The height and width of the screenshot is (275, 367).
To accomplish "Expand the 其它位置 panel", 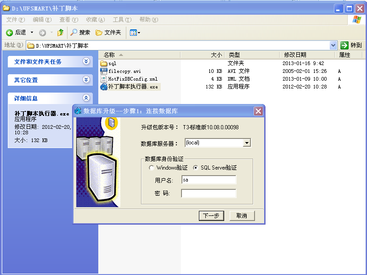I will [x=86, y=80].
